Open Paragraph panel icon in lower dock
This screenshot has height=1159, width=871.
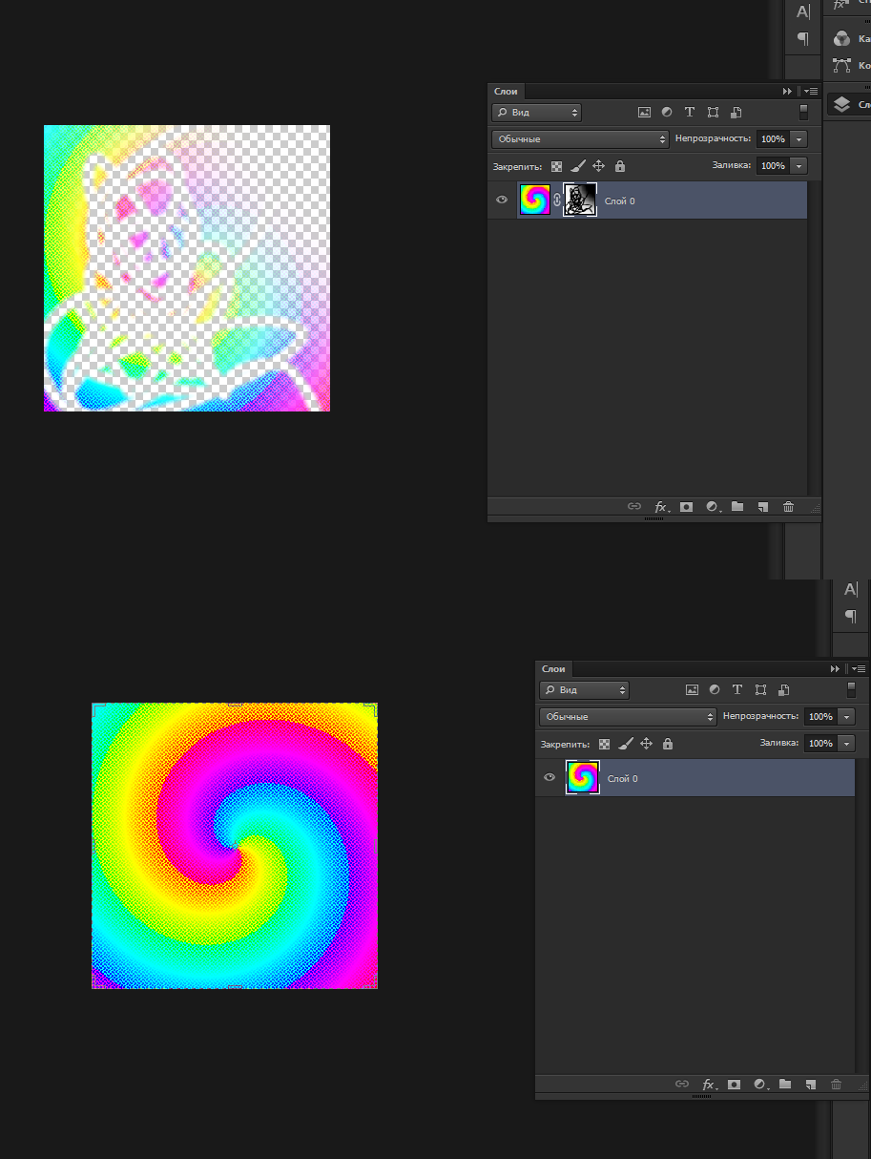(851, 618)
